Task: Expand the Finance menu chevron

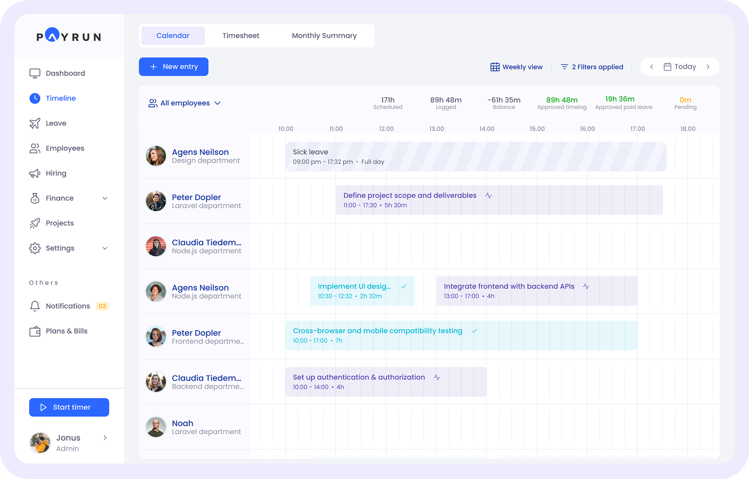Action: (105, 199)
